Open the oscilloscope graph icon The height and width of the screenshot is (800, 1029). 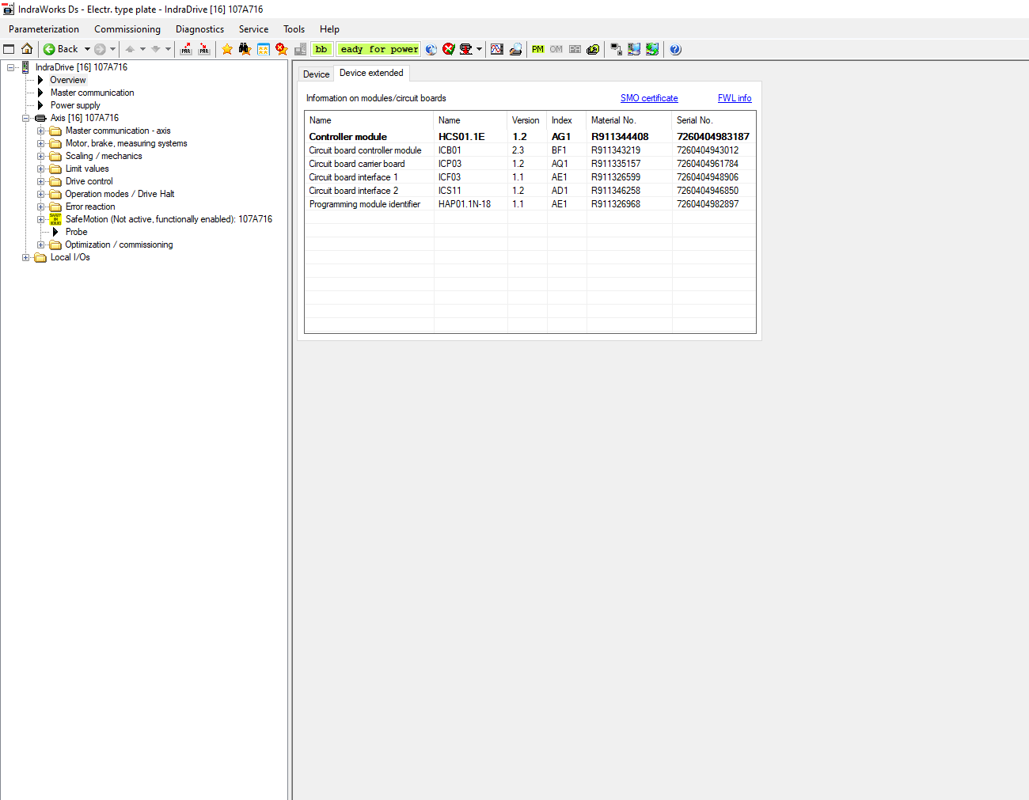point(496,49)
